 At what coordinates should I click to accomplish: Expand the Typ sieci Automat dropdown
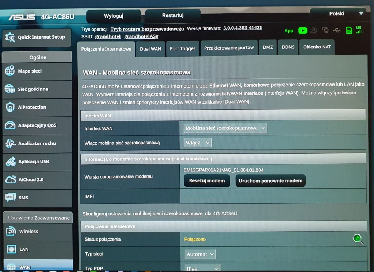click(201, 254)
